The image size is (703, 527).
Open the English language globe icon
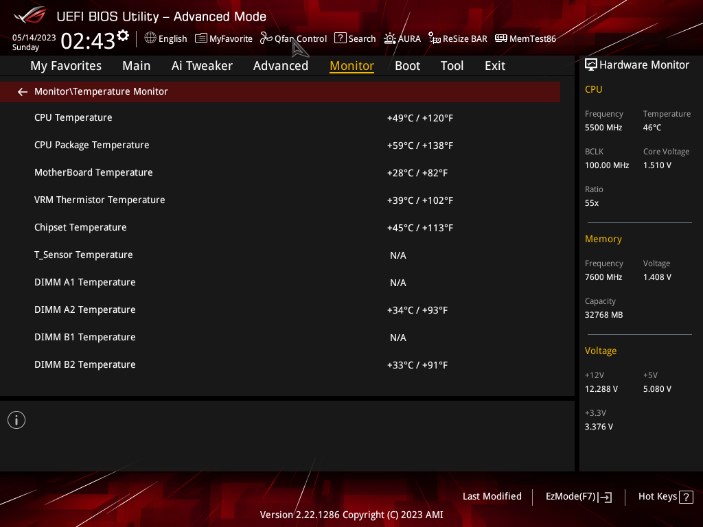150,38
